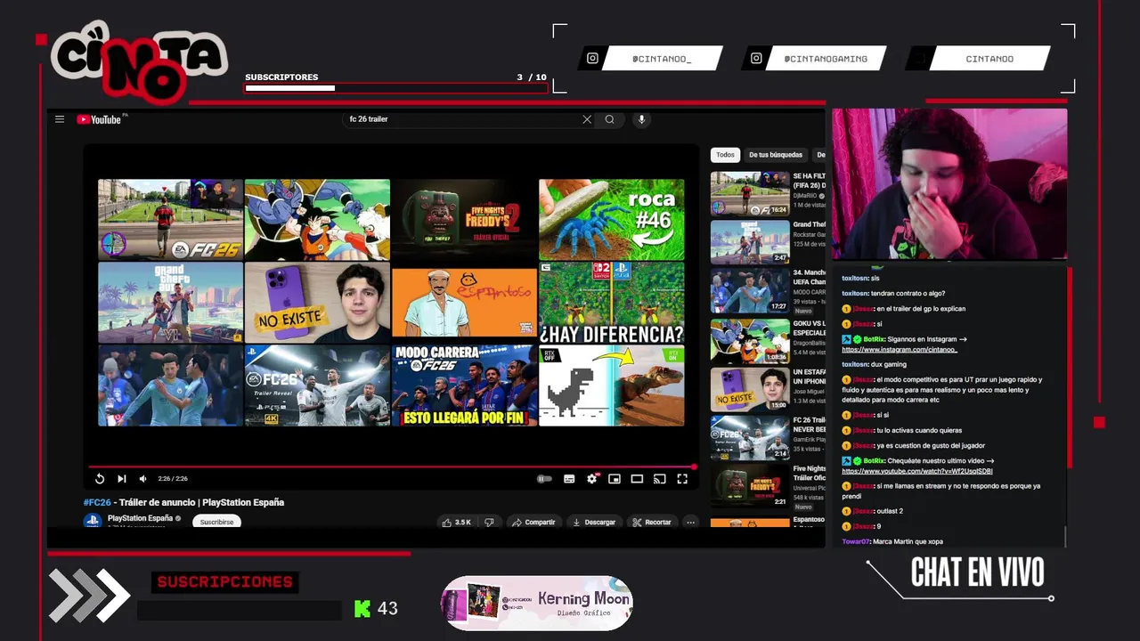
Task: Start voice search with the microphone icon
Action: click(x=641, y=119)
